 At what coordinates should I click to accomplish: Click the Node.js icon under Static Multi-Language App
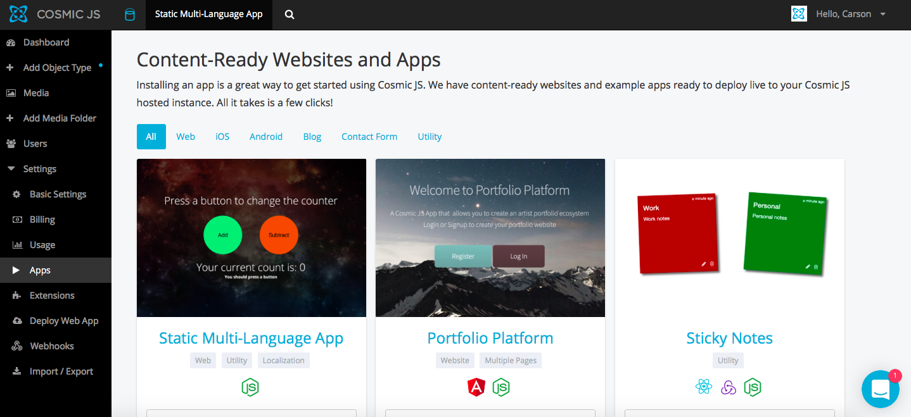[250, 387]
